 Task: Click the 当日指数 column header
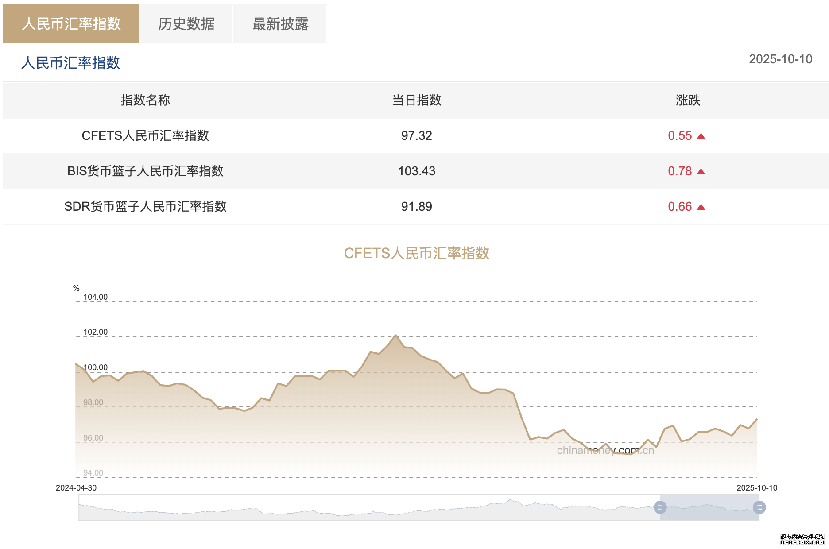416,101
